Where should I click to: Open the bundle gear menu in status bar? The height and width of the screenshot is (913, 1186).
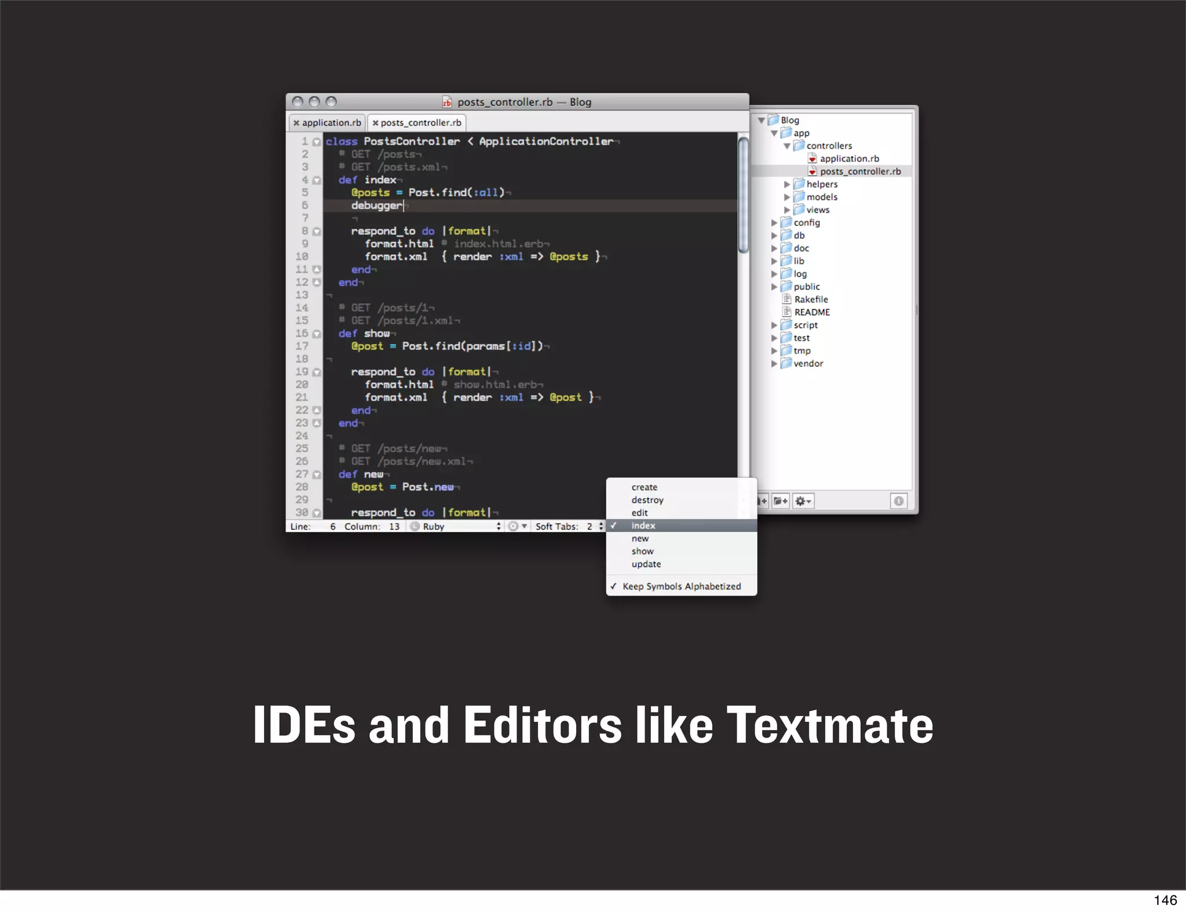click(x=517, y=526)
